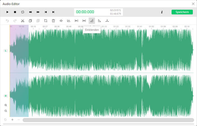Jump to the end of the track
Screen dimensions: 197x126
(53, 12)
